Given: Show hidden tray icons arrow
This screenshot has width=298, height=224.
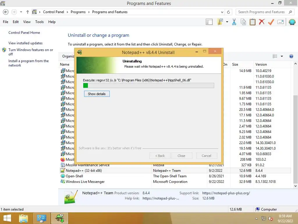Looking at the screenshot, I should click(257, 218).
